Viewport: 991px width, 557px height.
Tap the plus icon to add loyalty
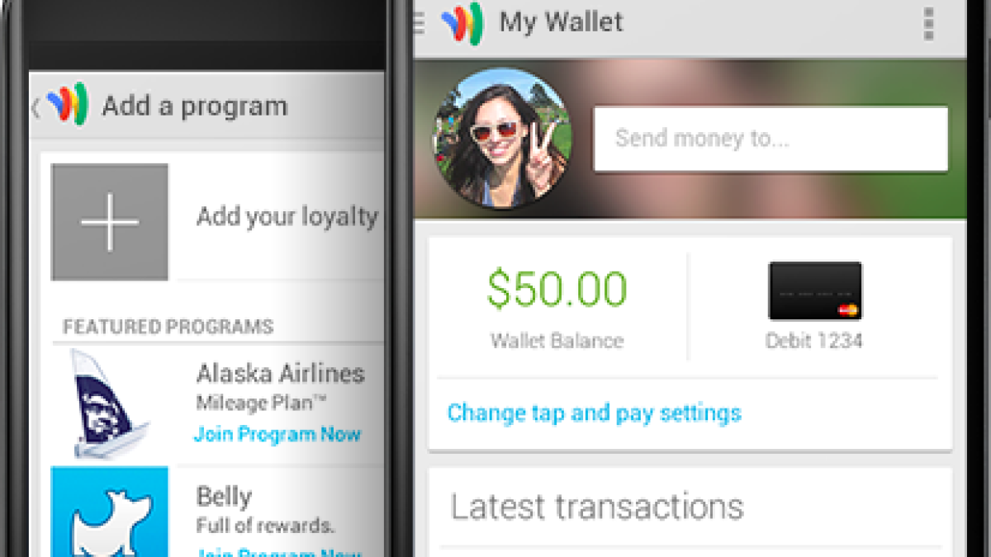coord(110,222)
